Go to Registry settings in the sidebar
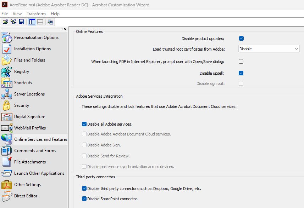 pyautogui.click(x=21, y=71)
